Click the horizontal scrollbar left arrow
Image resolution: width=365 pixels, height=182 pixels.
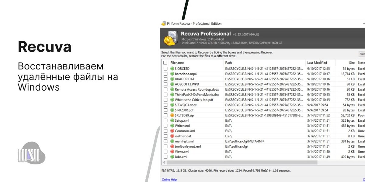click(165, 162)
